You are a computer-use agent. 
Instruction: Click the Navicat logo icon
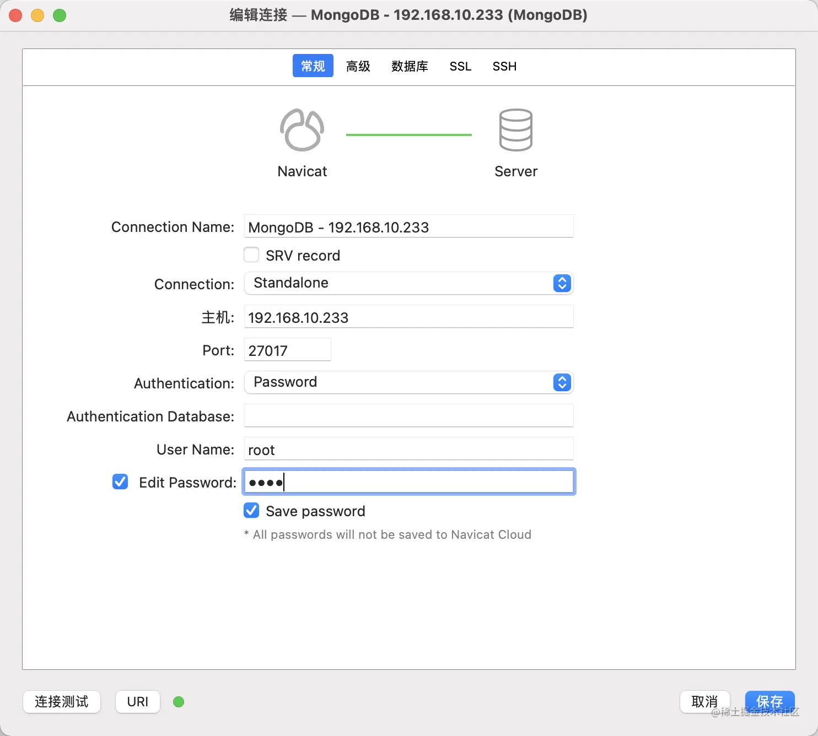pos(302,130)
